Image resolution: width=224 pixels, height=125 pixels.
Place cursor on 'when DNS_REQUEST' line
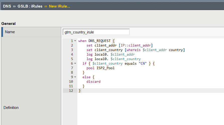(97, 41)
